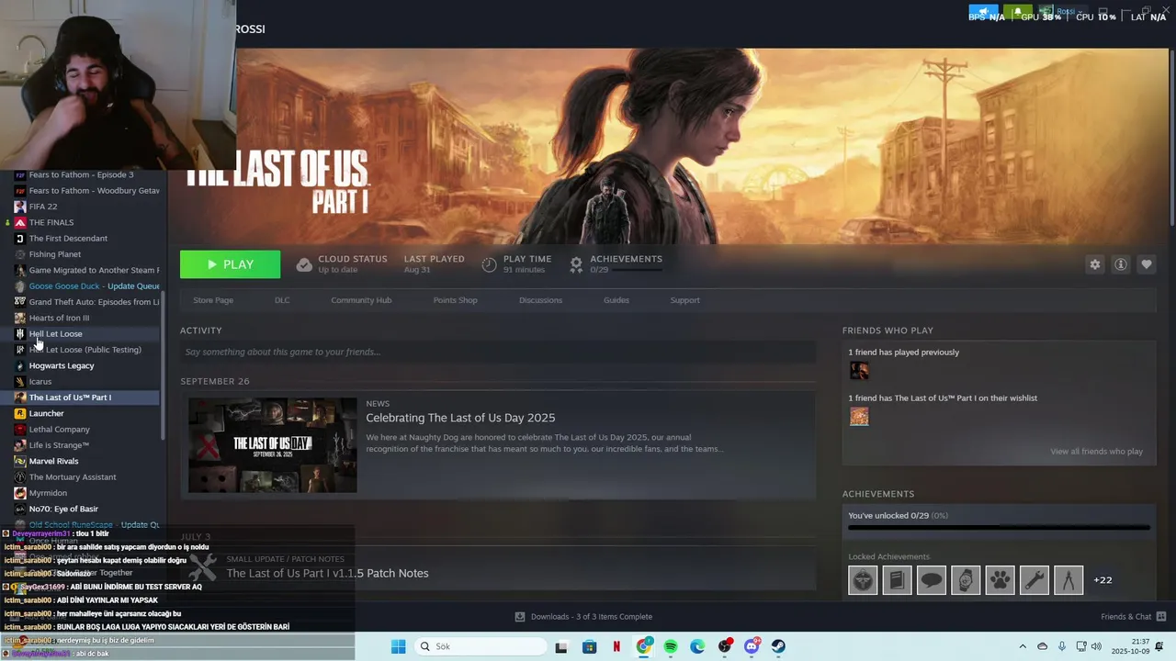
Task: Click The Last of Us Day news thumbnail
Action: [273, 445]
